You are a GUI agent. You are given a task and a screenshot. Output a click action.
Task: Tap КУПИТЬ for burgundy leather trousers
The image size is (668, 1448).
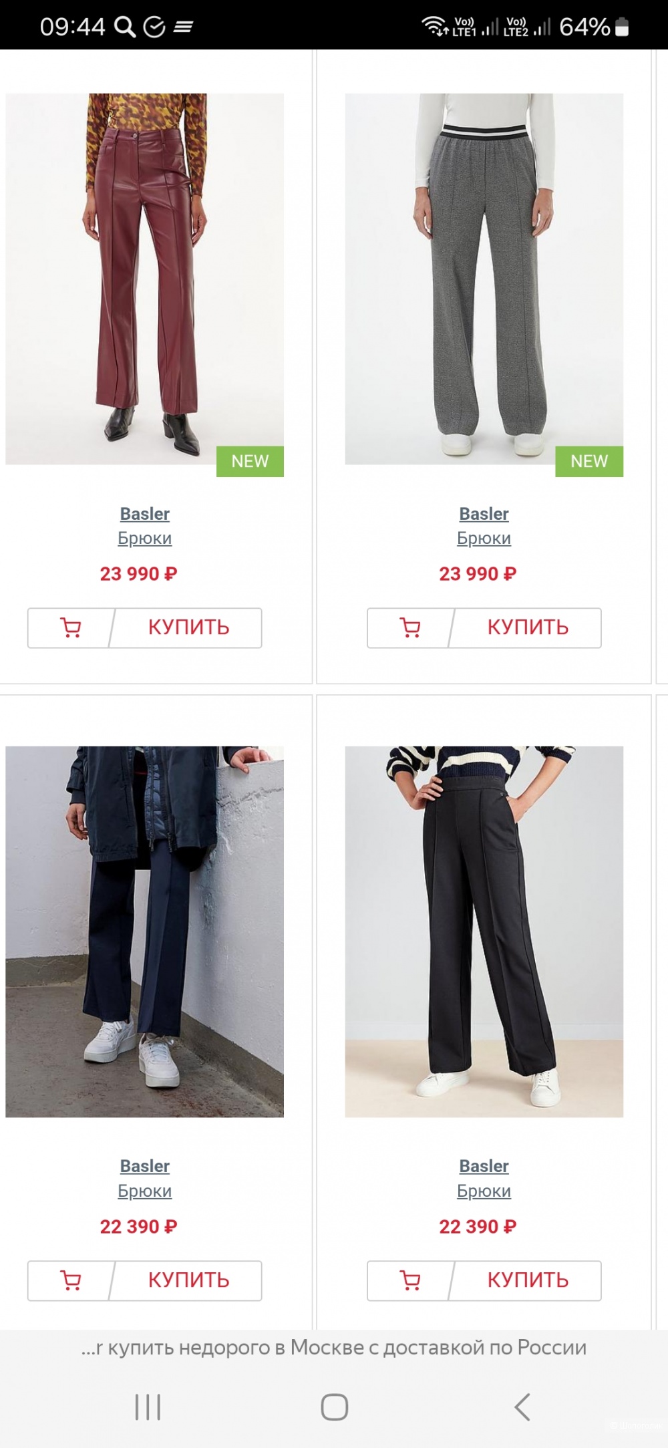[188, 627]
